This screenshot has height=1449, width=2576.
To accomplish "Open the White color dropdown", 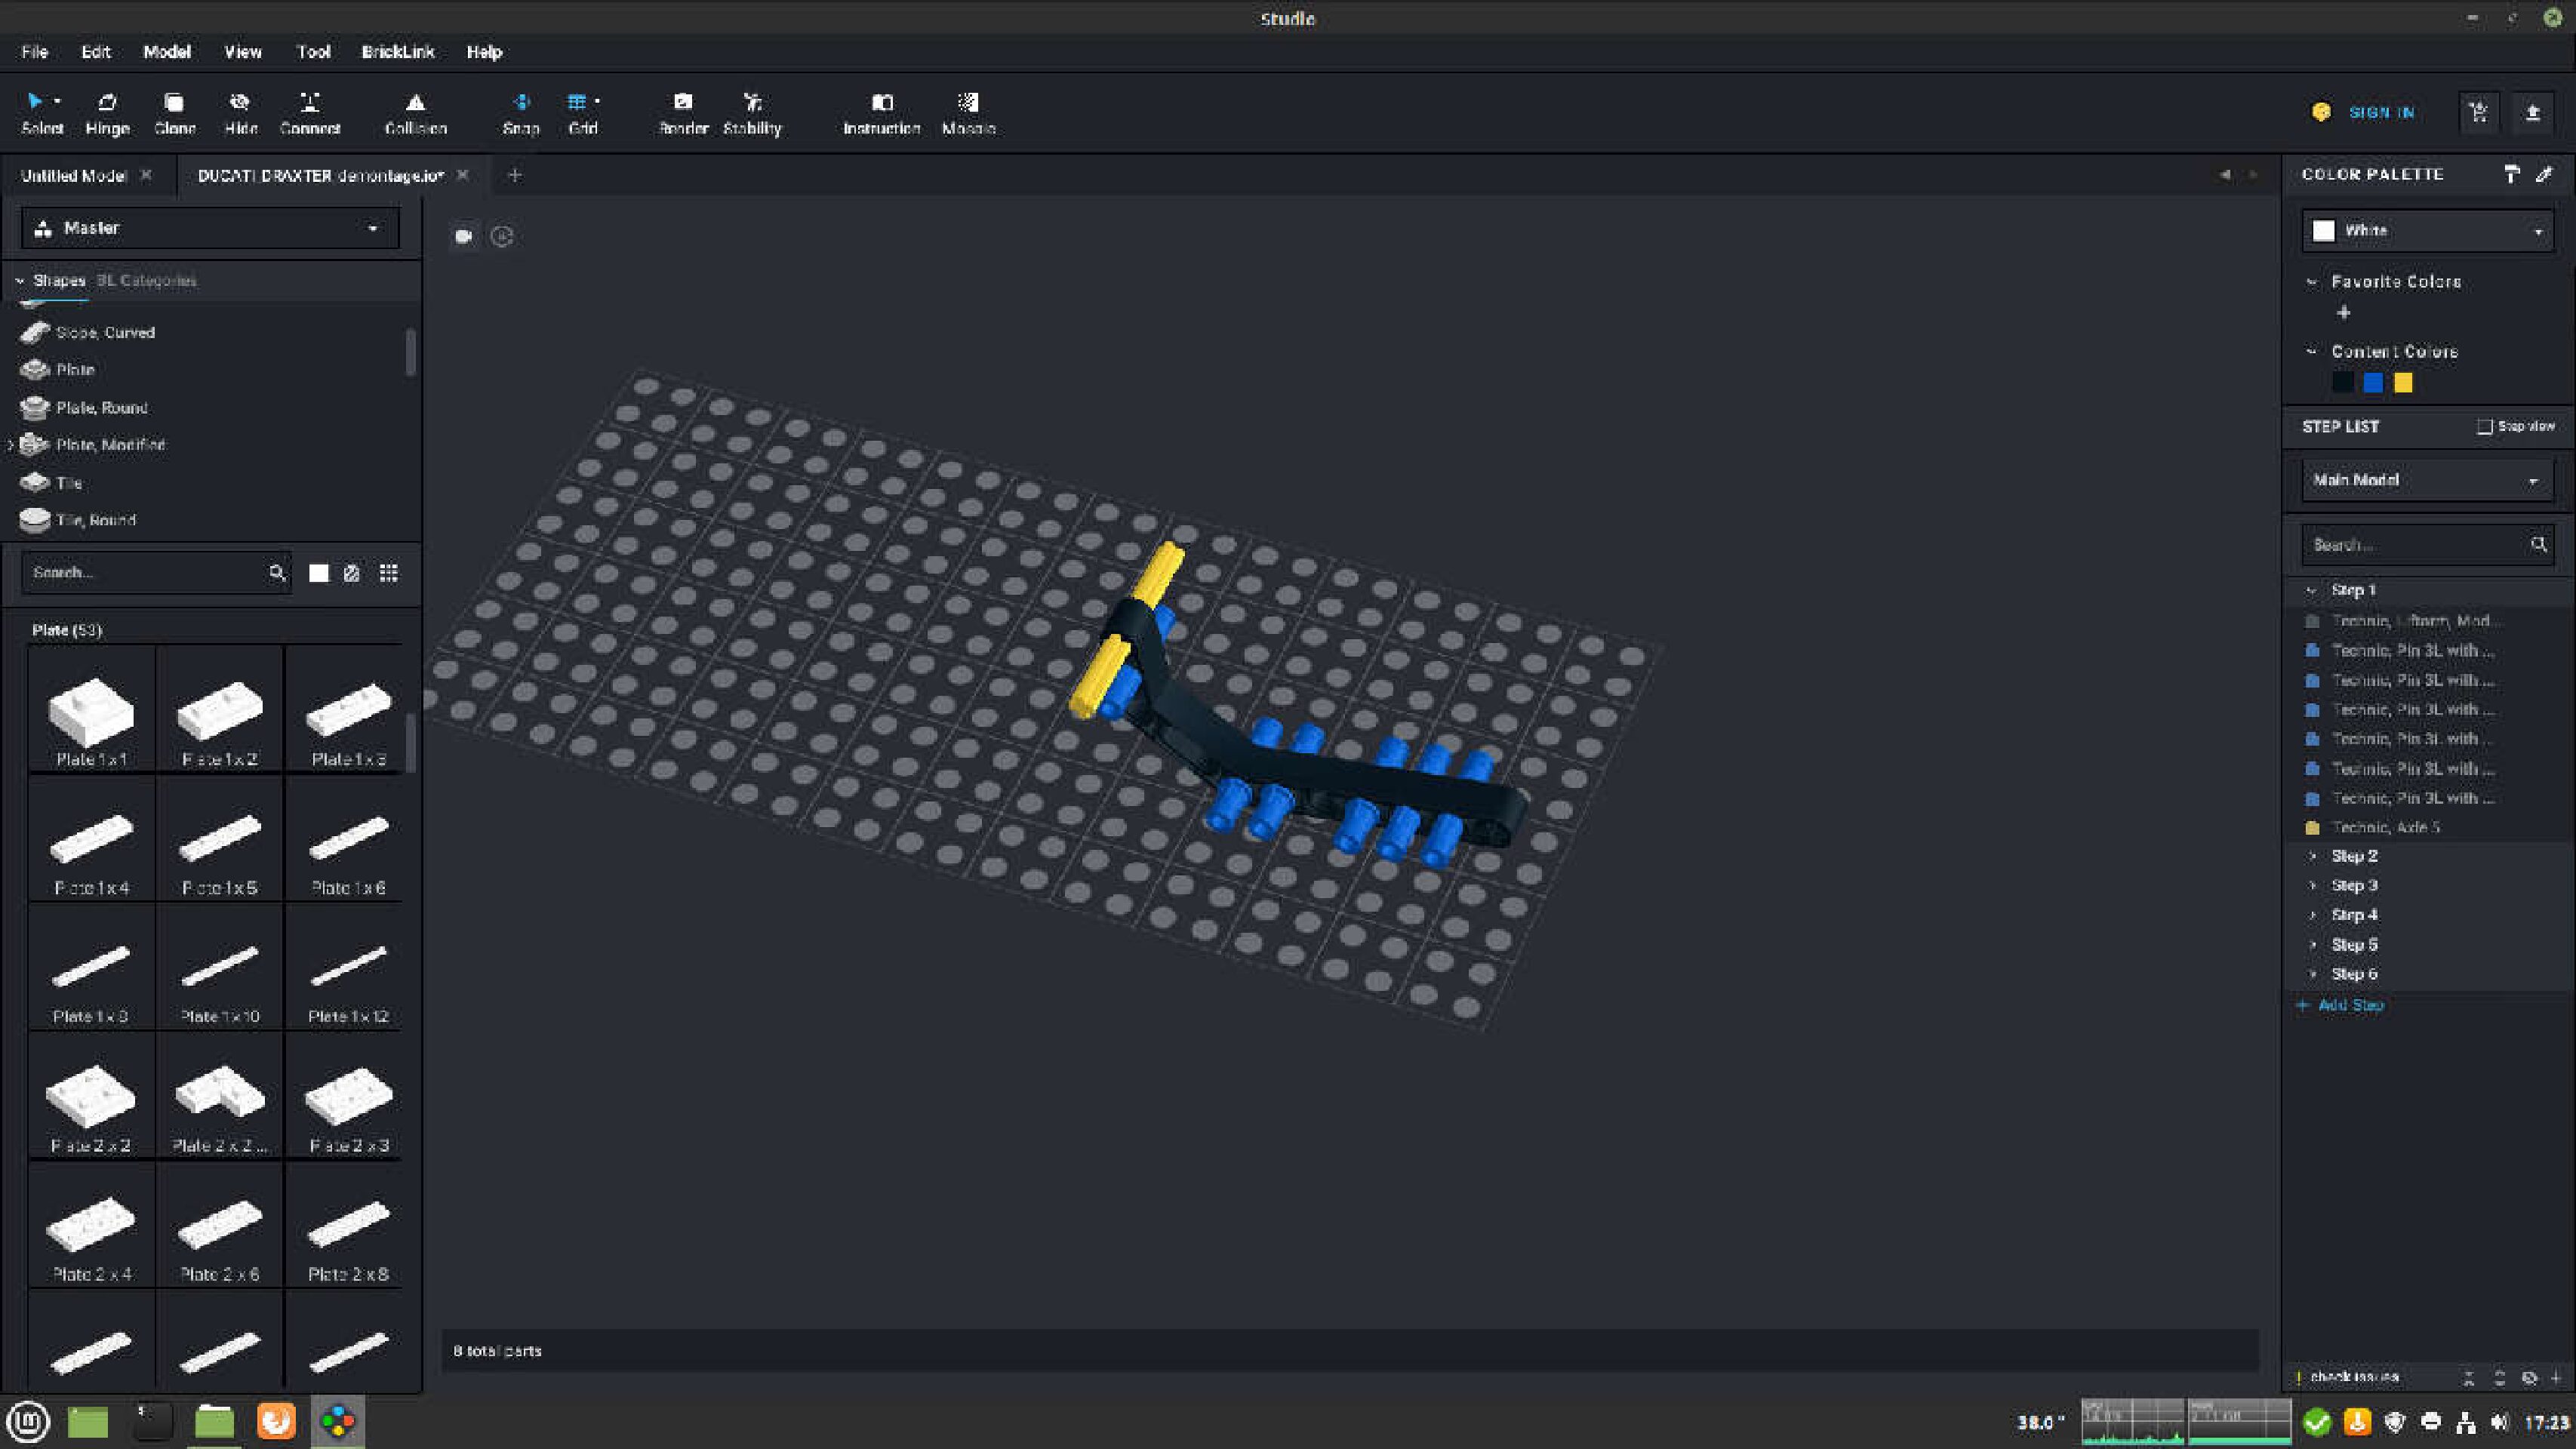I will 2427,231.
